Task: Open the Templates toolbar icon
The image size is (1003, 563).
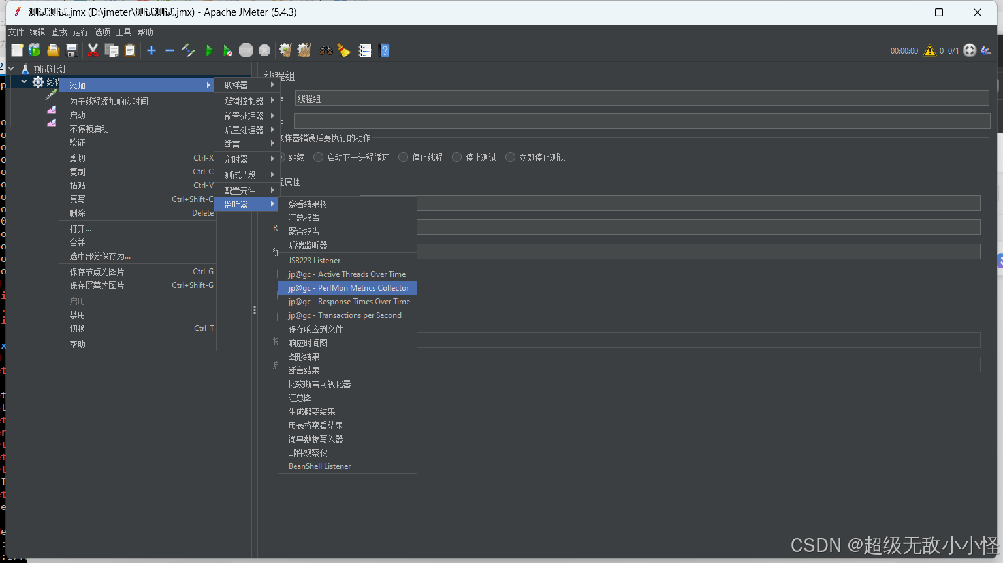Action: click(35, 50)
